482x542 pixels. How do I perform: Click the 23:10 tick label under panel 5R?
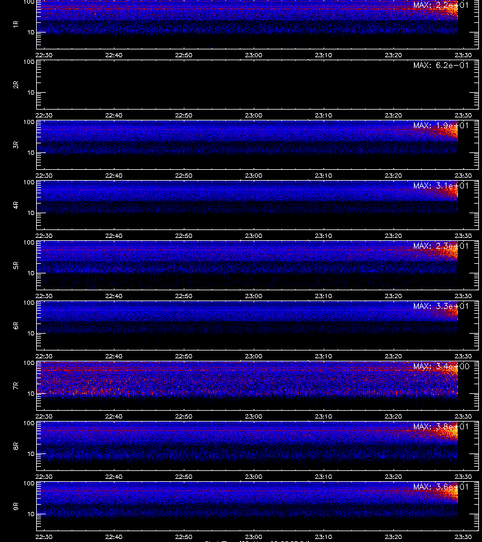324,296
